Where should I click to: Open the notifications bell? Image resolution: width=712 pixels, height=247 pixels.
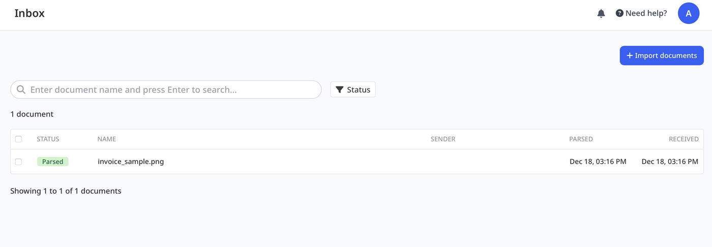click(x=601, y=14)
